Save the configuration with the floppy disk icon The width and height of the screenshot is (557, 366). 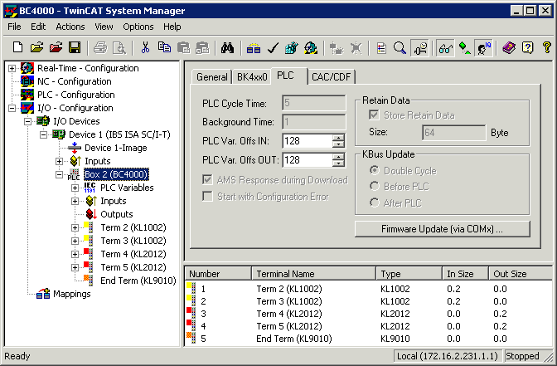point(75,47)
